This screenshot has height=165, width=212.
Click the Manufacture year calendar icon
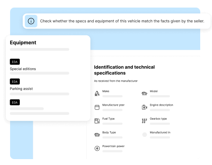point(97,107)
